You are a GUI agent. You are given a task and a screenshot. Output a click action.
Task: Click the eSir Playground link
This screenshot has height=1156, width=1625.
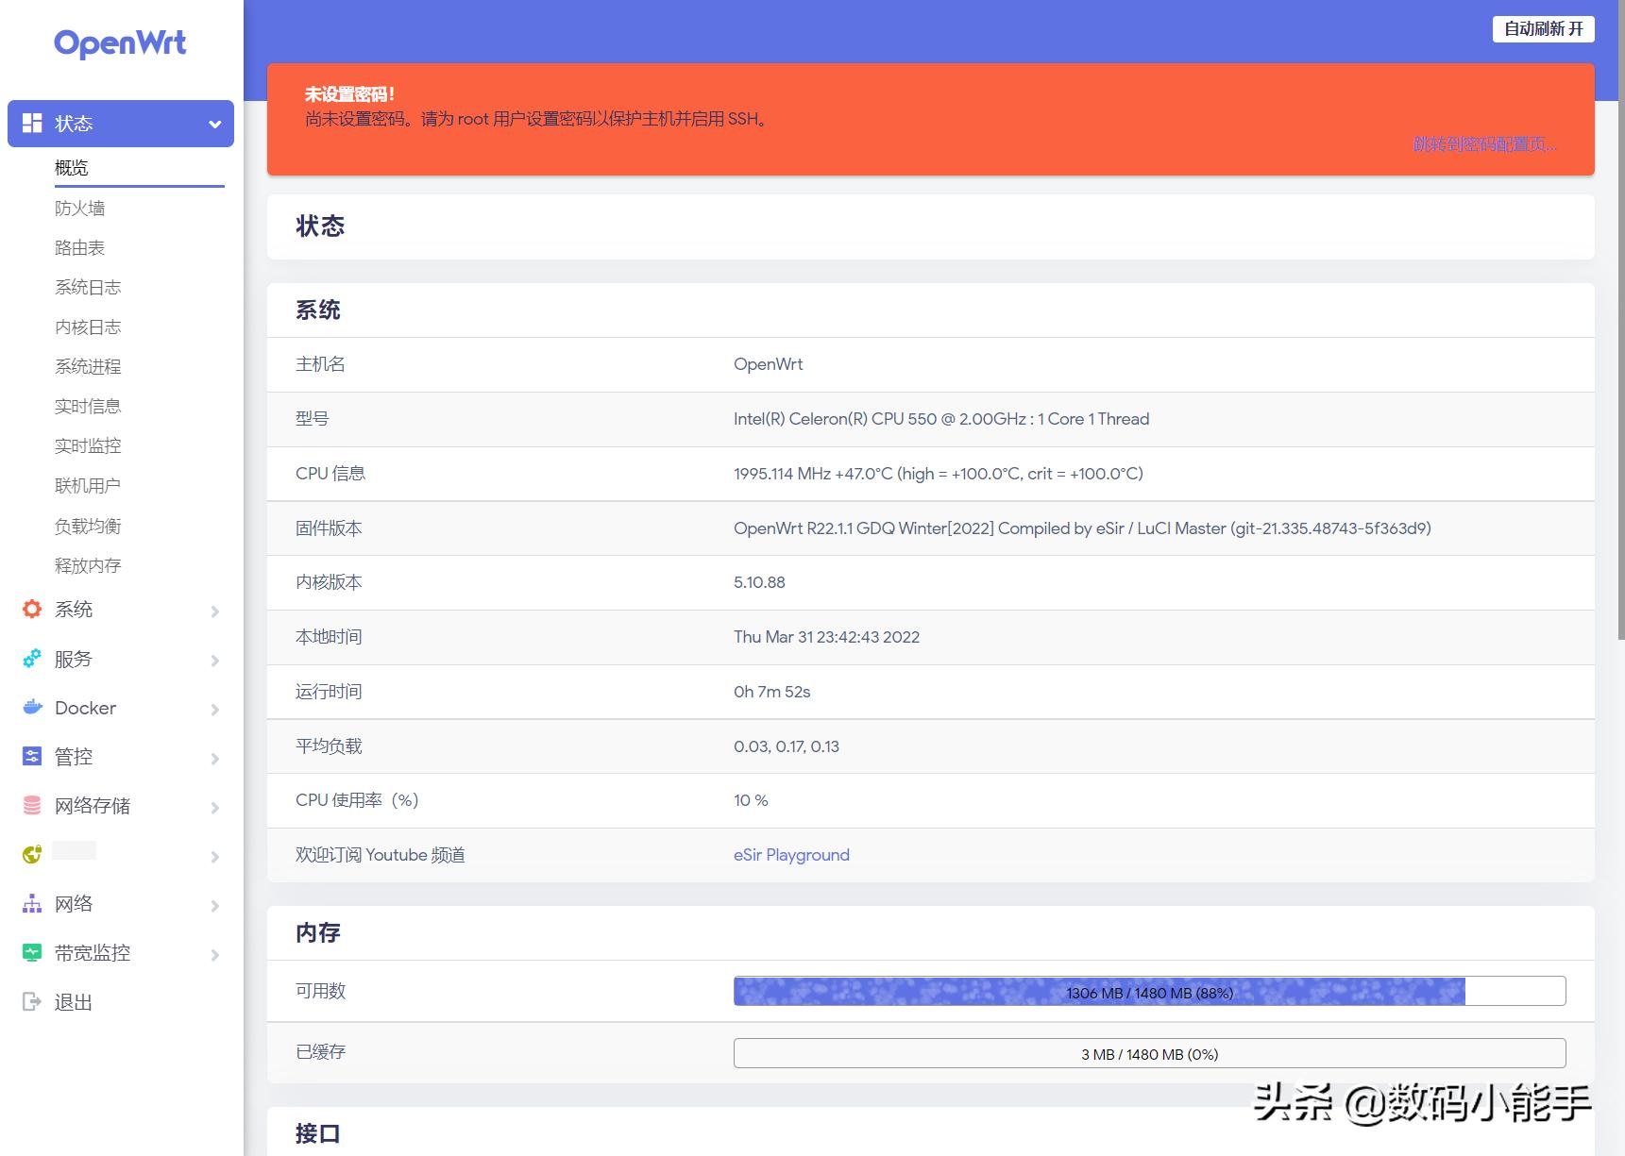pyautogui.click(x=791, y=855)
